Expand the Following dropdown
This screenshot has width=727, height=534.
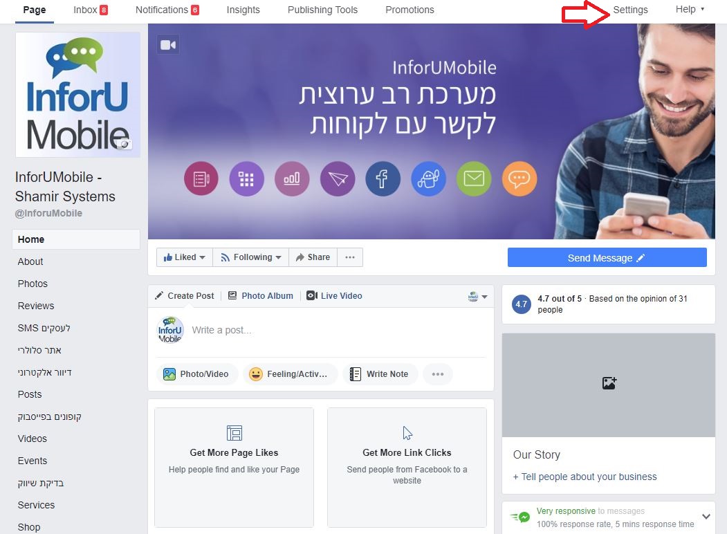(x=251, y=257)
